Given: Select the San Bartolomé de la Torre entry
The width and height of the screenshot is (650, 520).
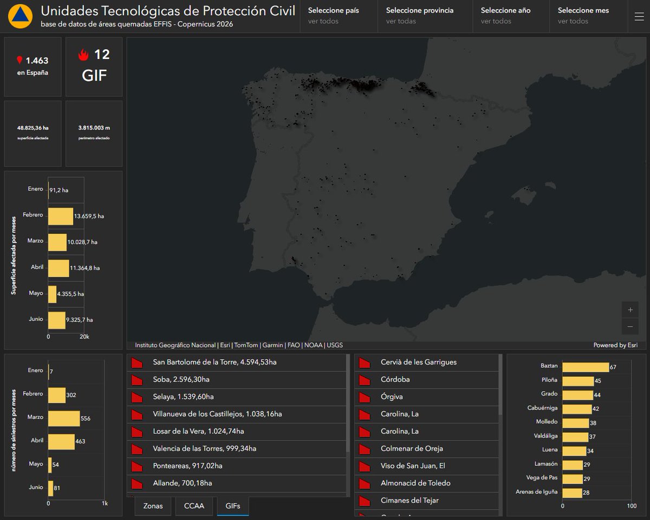Looking at the screenshot, I should click(237, 362).
